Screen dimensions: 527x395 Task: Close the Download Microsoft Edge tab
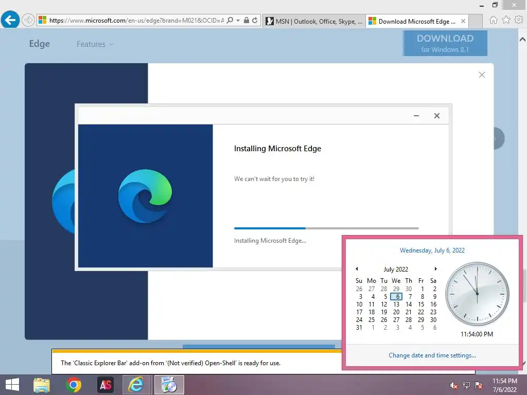pyautogui.click(x=463, y=21)
